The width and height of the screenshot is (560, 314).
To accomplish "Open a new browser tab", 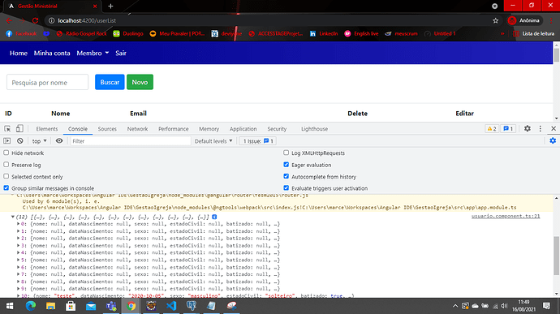I will coord(110,6).
